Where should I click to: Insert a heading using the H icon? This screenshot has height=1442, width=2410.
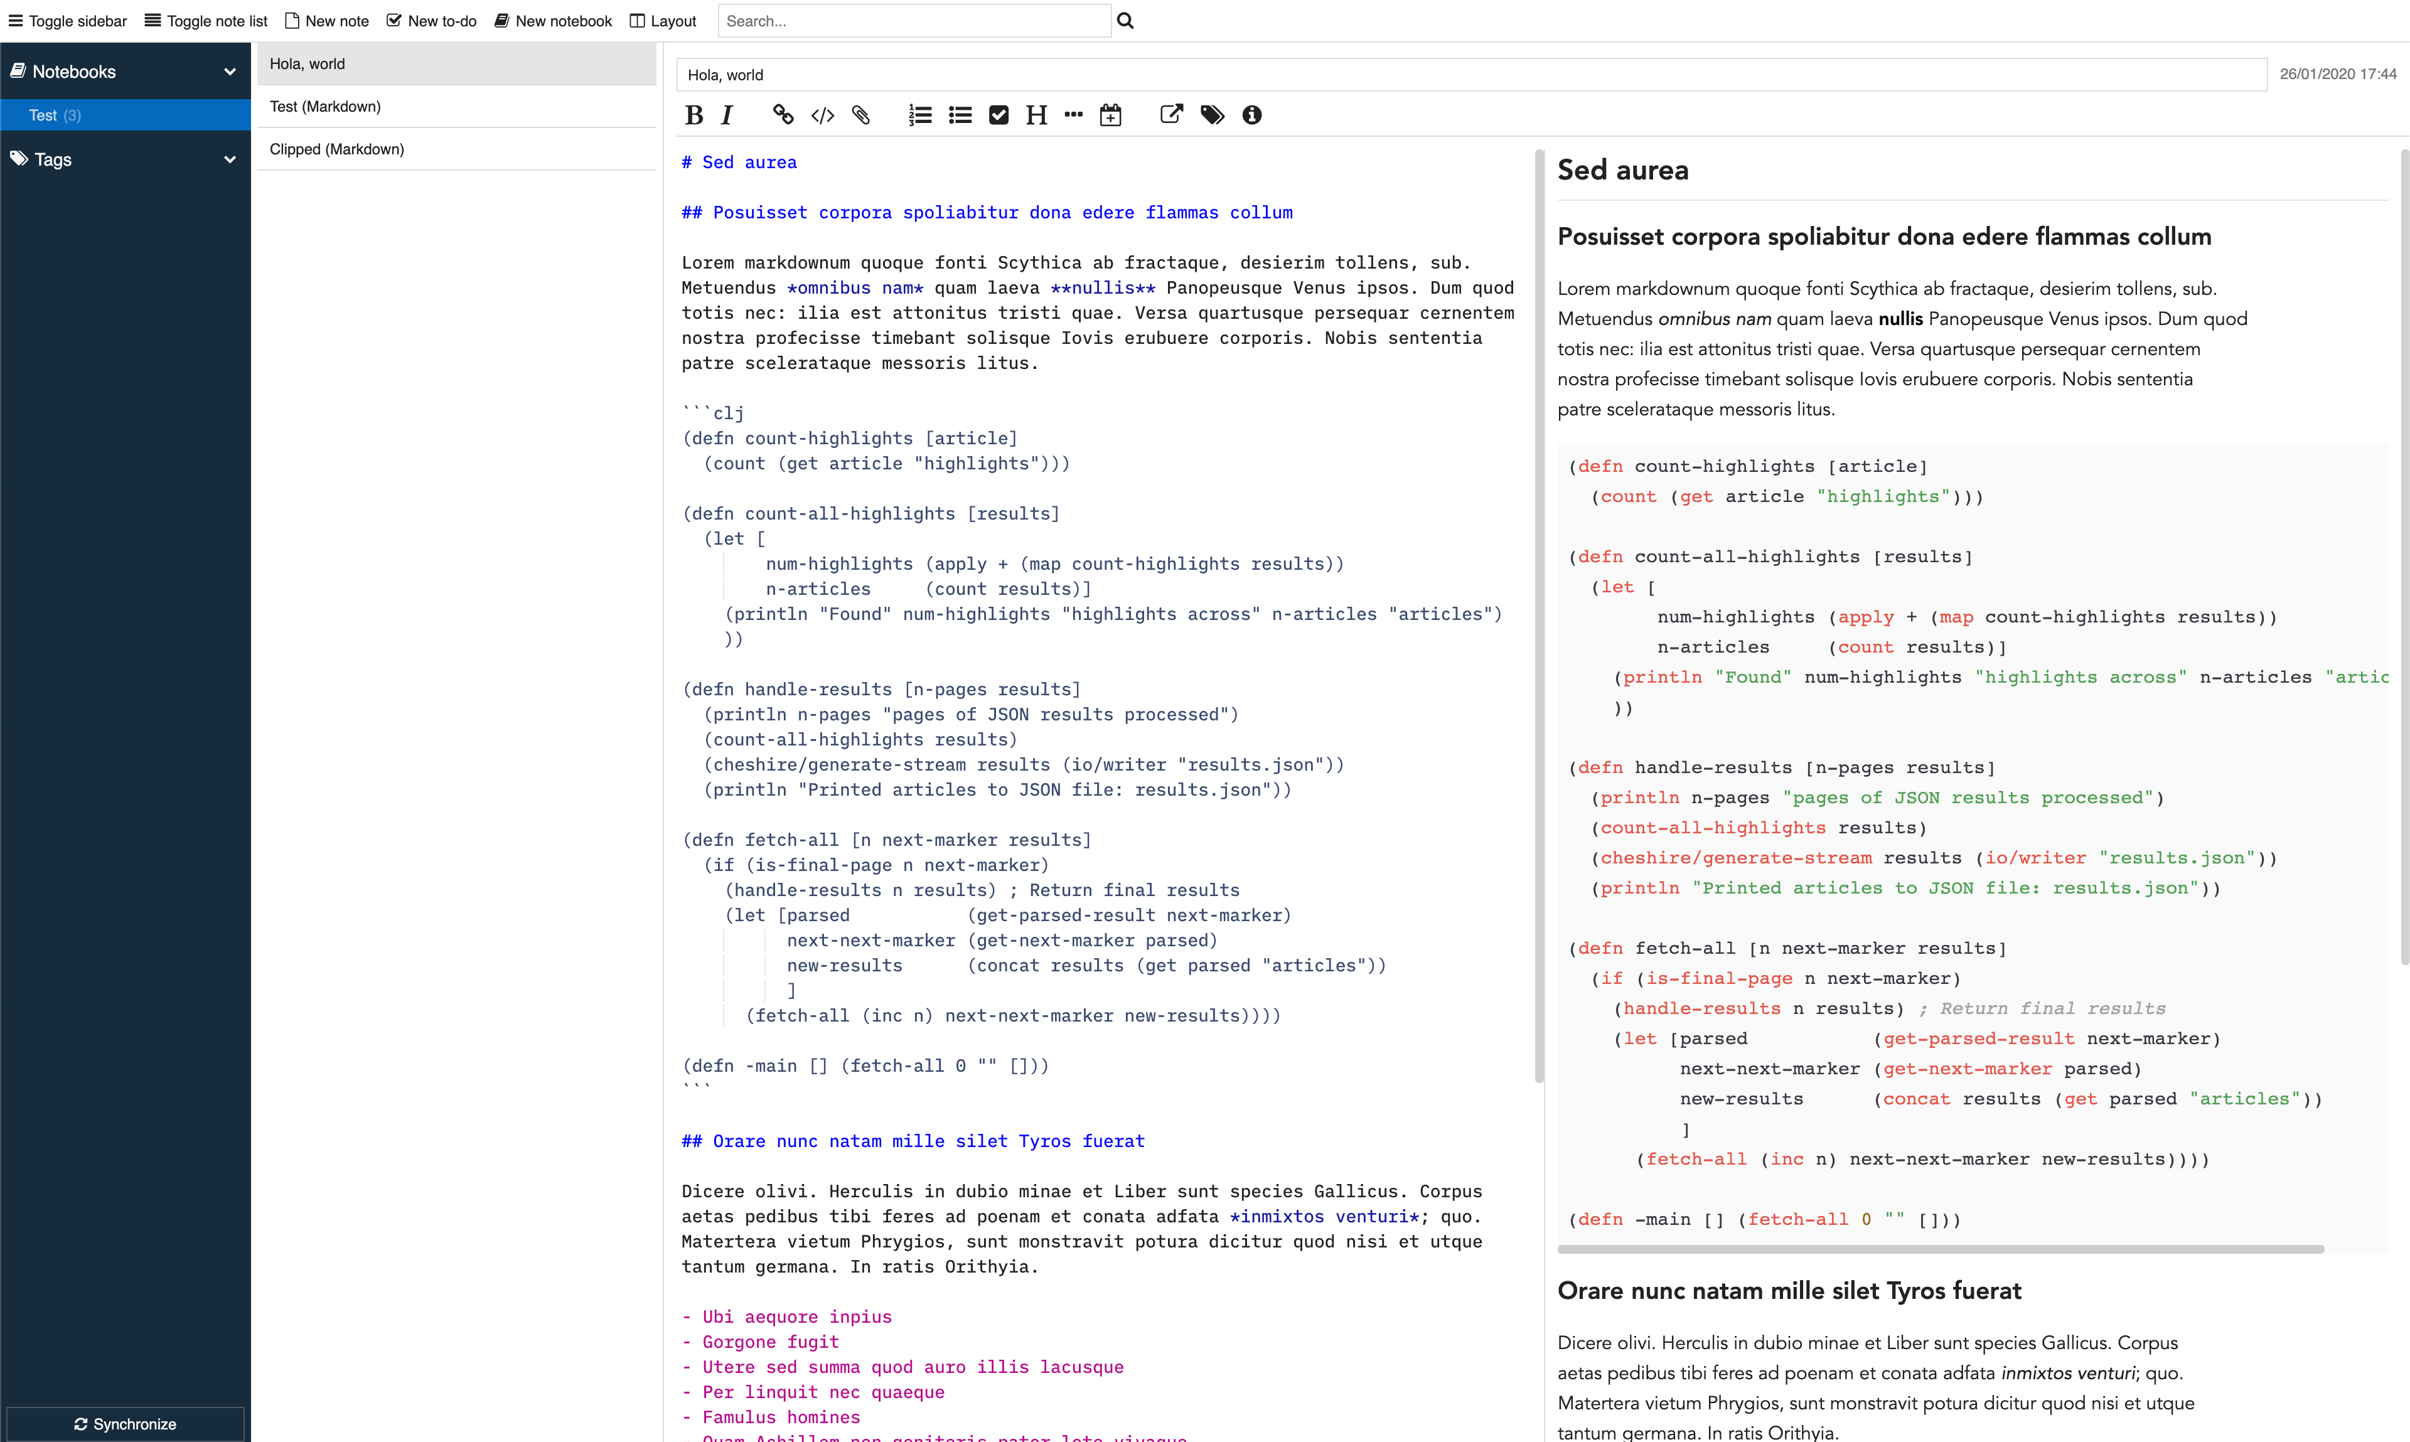click(1036, 115)
